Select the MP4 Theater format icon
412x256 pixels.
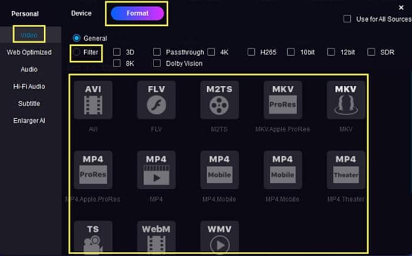(x=345, y=170)
